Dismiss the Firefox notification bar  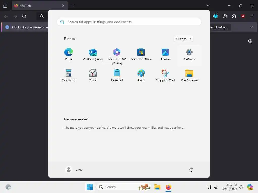[252, 27]
